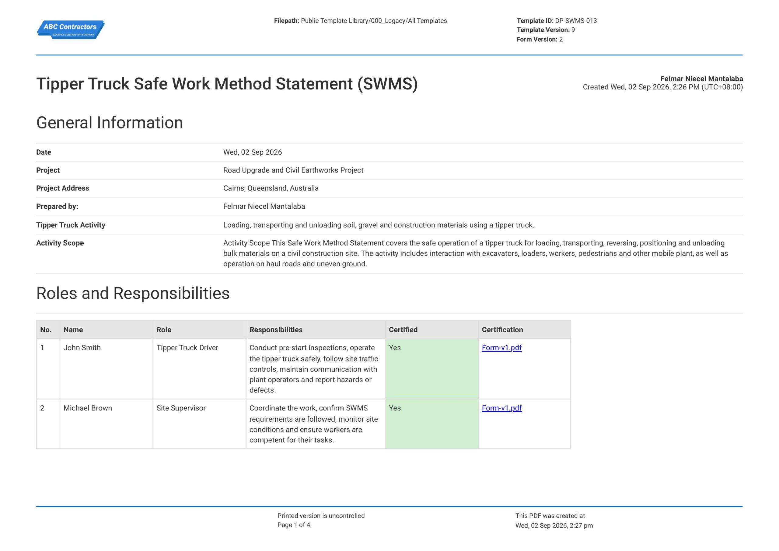Click the ABC Contractors logo
The width and height of the screenshot is (779, 551).
(x=71, y=30)
